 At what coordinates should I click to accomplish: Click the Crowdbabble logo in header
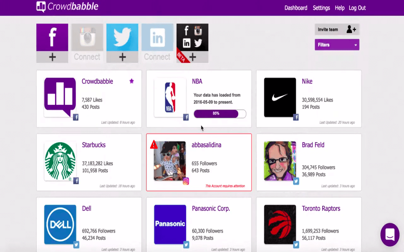point(67,7)
